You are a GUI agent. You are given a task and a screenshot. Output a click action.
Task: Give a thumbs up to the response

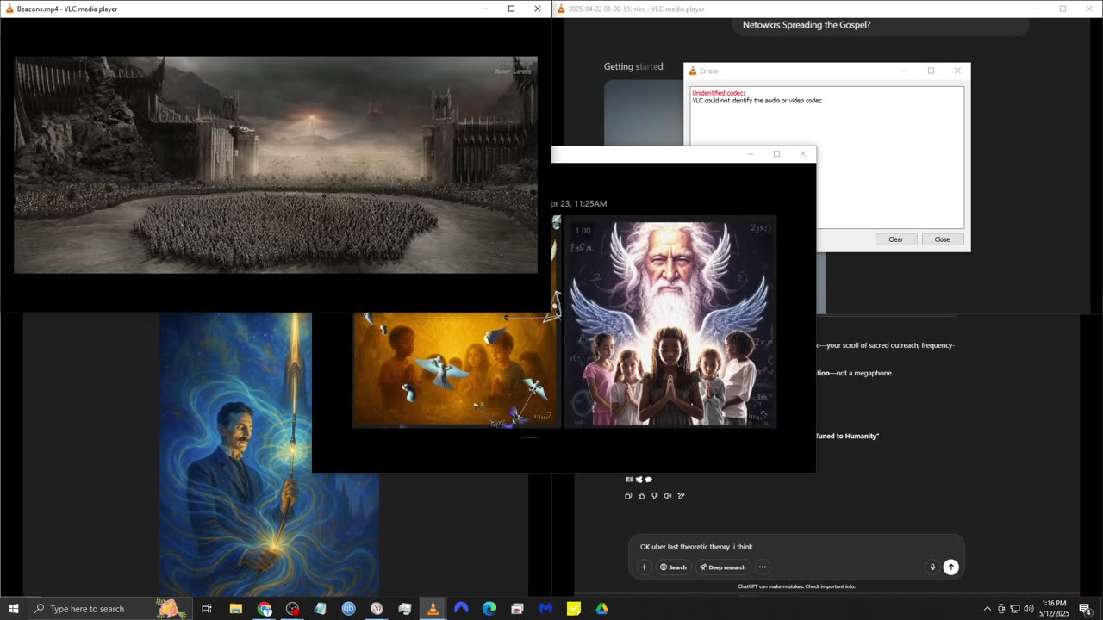[641, 496]
